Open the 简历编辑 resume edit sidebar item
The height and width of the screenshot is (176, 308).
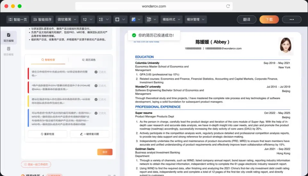(9, 37)
